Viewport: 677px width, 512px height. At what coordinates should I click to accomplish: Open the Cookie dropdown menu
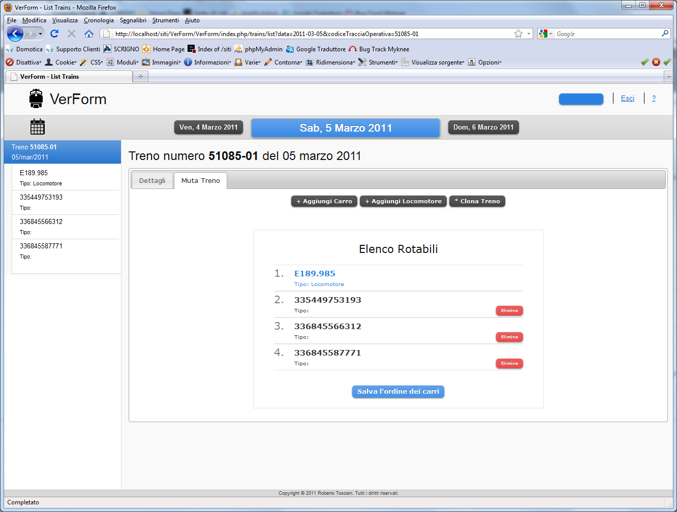click(60, 62)
